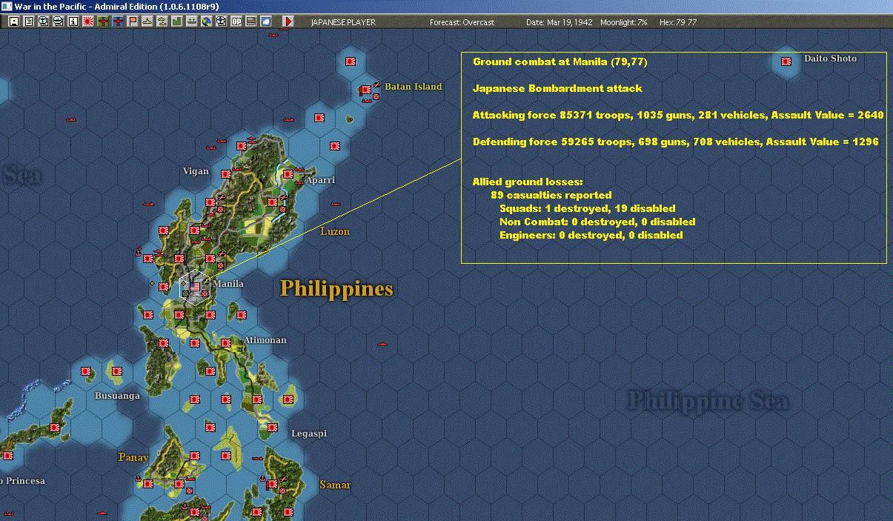Select red plane on green toolbar icon
This screenshot has height=521, width=893.
pyautogui.click(x=103, y=21)
